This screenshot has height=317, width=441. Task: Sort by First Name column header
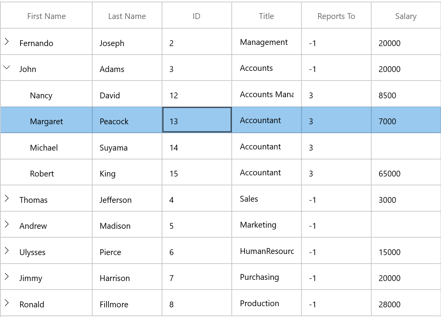[47, 16]
